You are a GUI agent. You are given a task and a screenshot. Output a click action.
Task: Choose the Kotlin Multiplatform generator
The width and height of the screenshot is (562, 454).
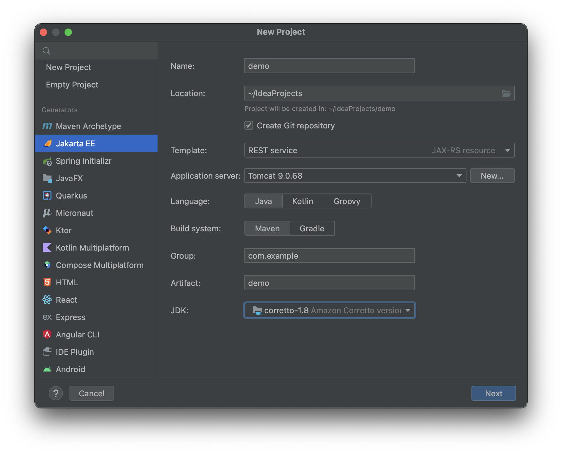point(96,248)
